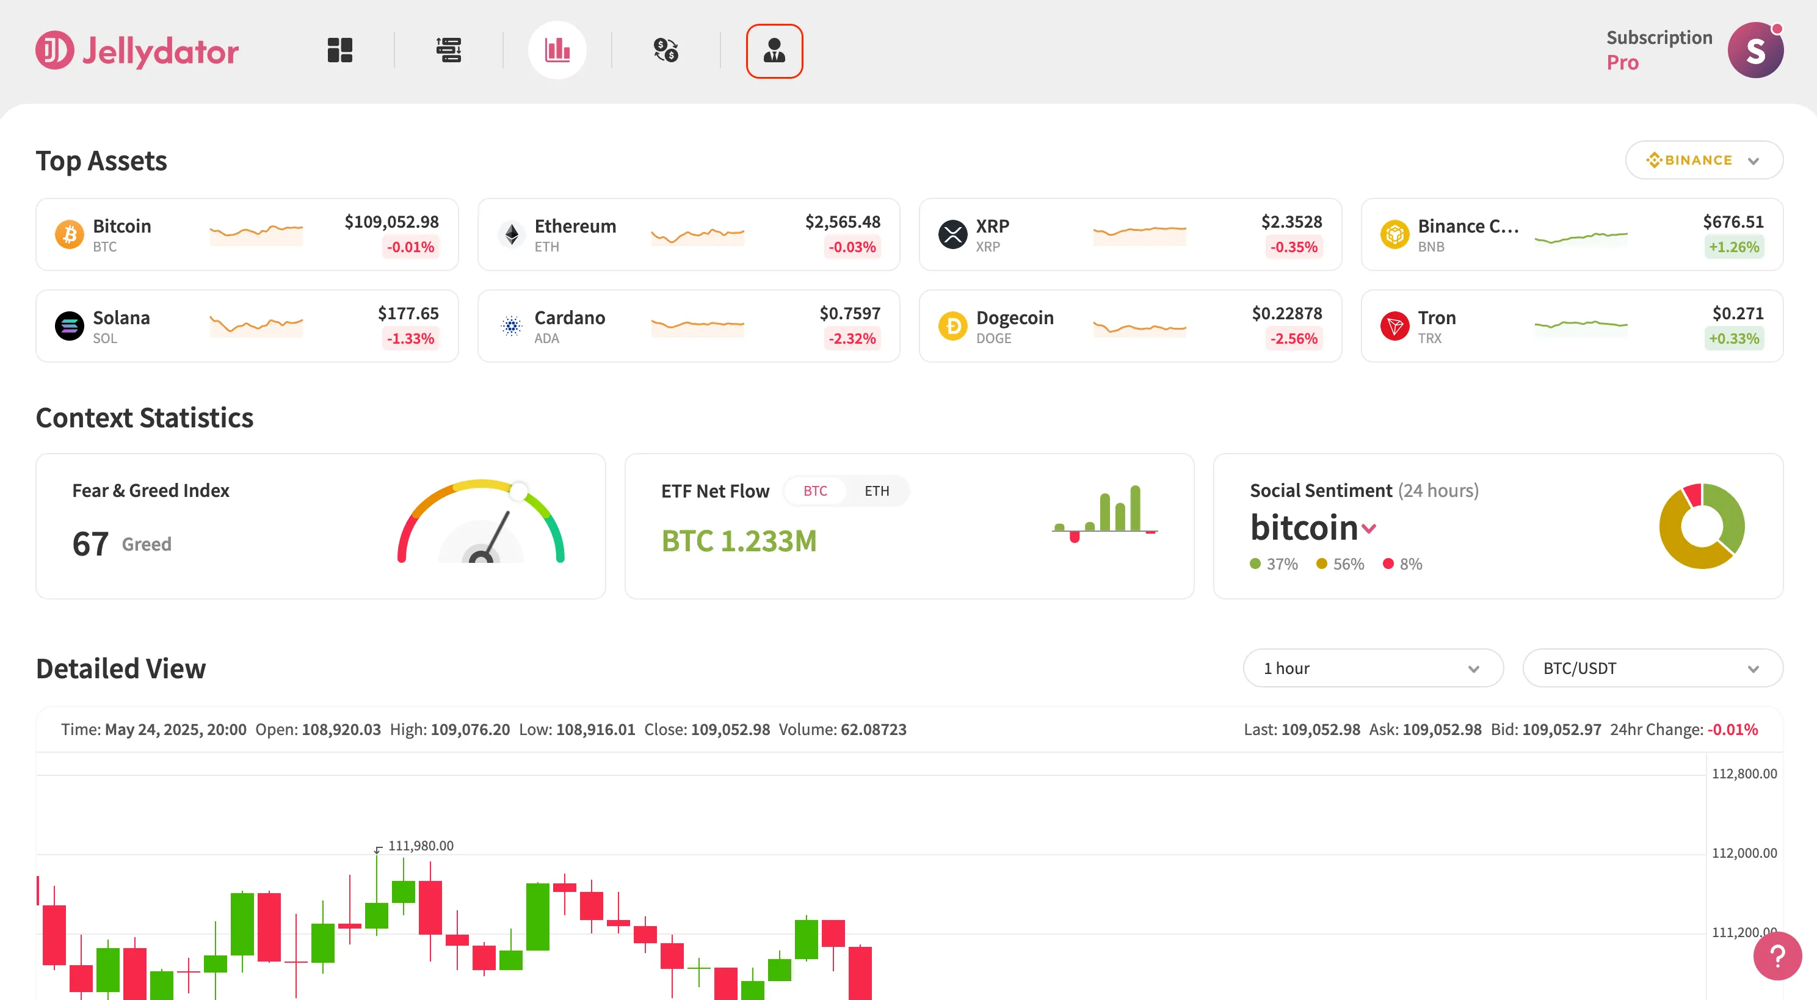Open the help question mark button

(x=1777, y=956)
